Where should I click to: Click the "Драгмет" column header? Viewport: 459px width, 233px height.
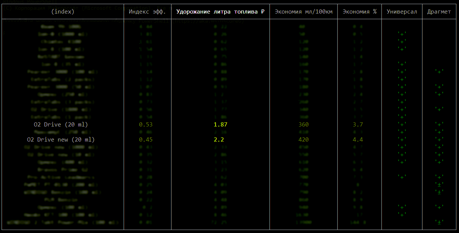coord(439,12)
